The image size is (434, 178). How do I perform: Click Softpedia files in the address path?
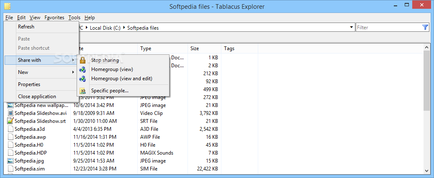coord(143,28)
